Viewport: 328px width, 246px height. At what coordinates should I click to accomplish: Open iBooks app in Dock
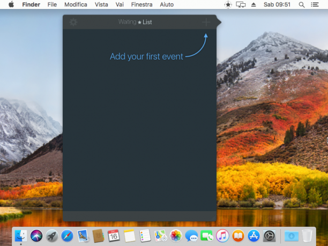[238, 236]
